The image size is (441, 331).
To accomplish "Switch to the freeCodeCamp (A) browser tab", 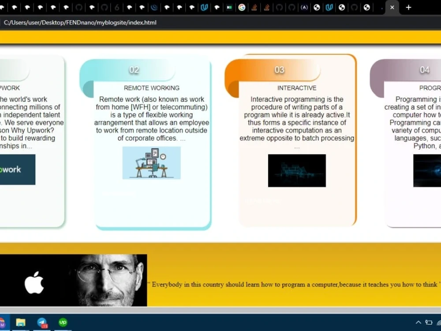I will click(304, 8).
